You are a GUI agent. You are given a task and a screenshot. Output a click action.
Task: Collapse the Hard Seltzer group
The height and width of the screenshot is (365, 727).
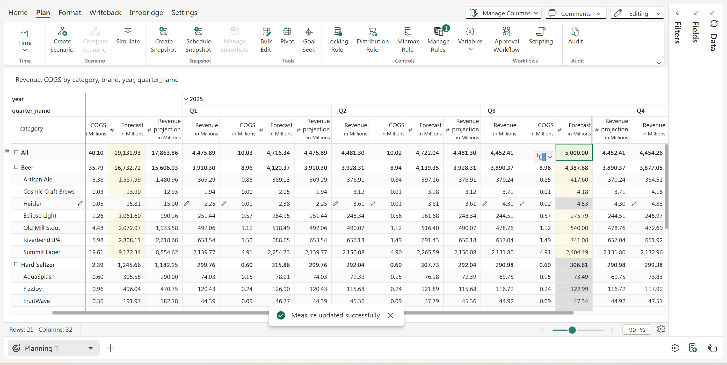coord(16,264)
